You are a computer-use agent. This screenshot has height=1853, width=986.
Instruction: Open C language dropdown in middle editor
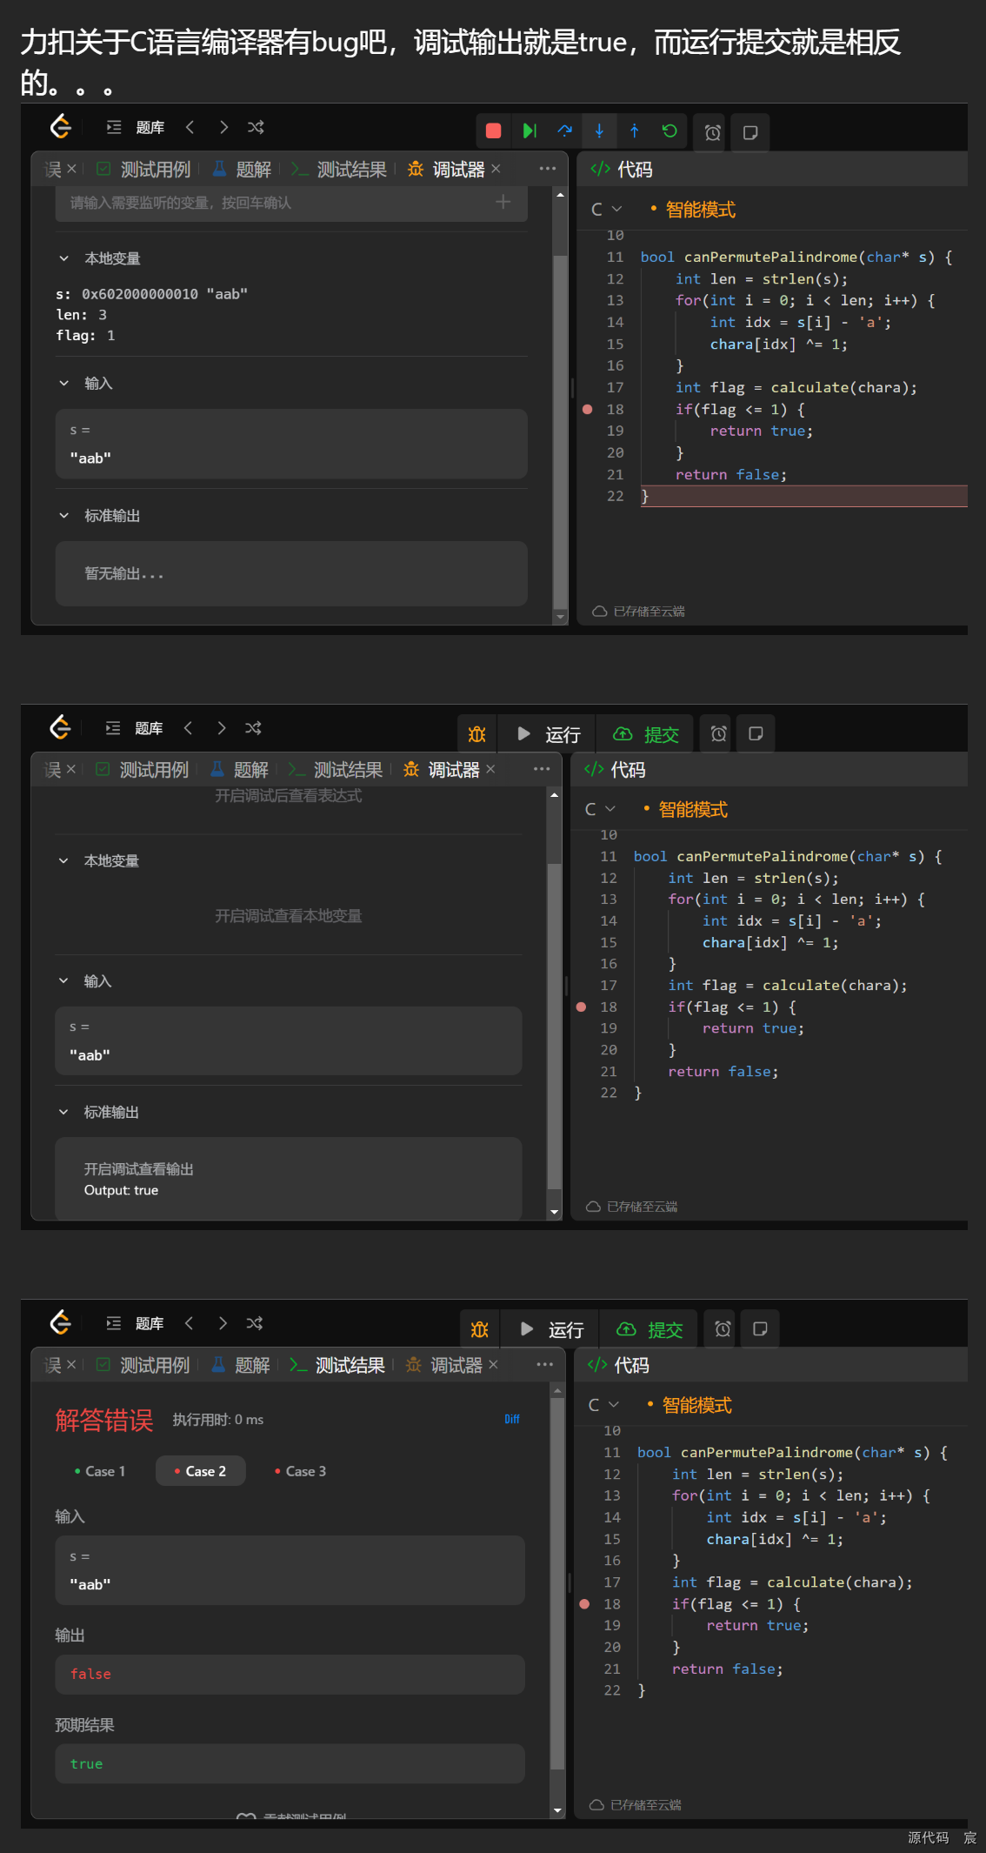coord(600,809)
